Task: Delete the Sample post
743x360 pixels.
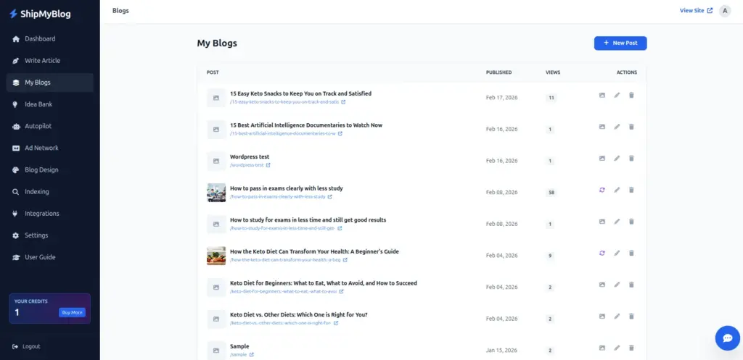Action: [x=631, y=348]
